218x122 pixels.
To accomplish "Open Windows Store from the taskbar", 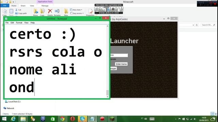I will pyautogui.click(x=52, y=119).
